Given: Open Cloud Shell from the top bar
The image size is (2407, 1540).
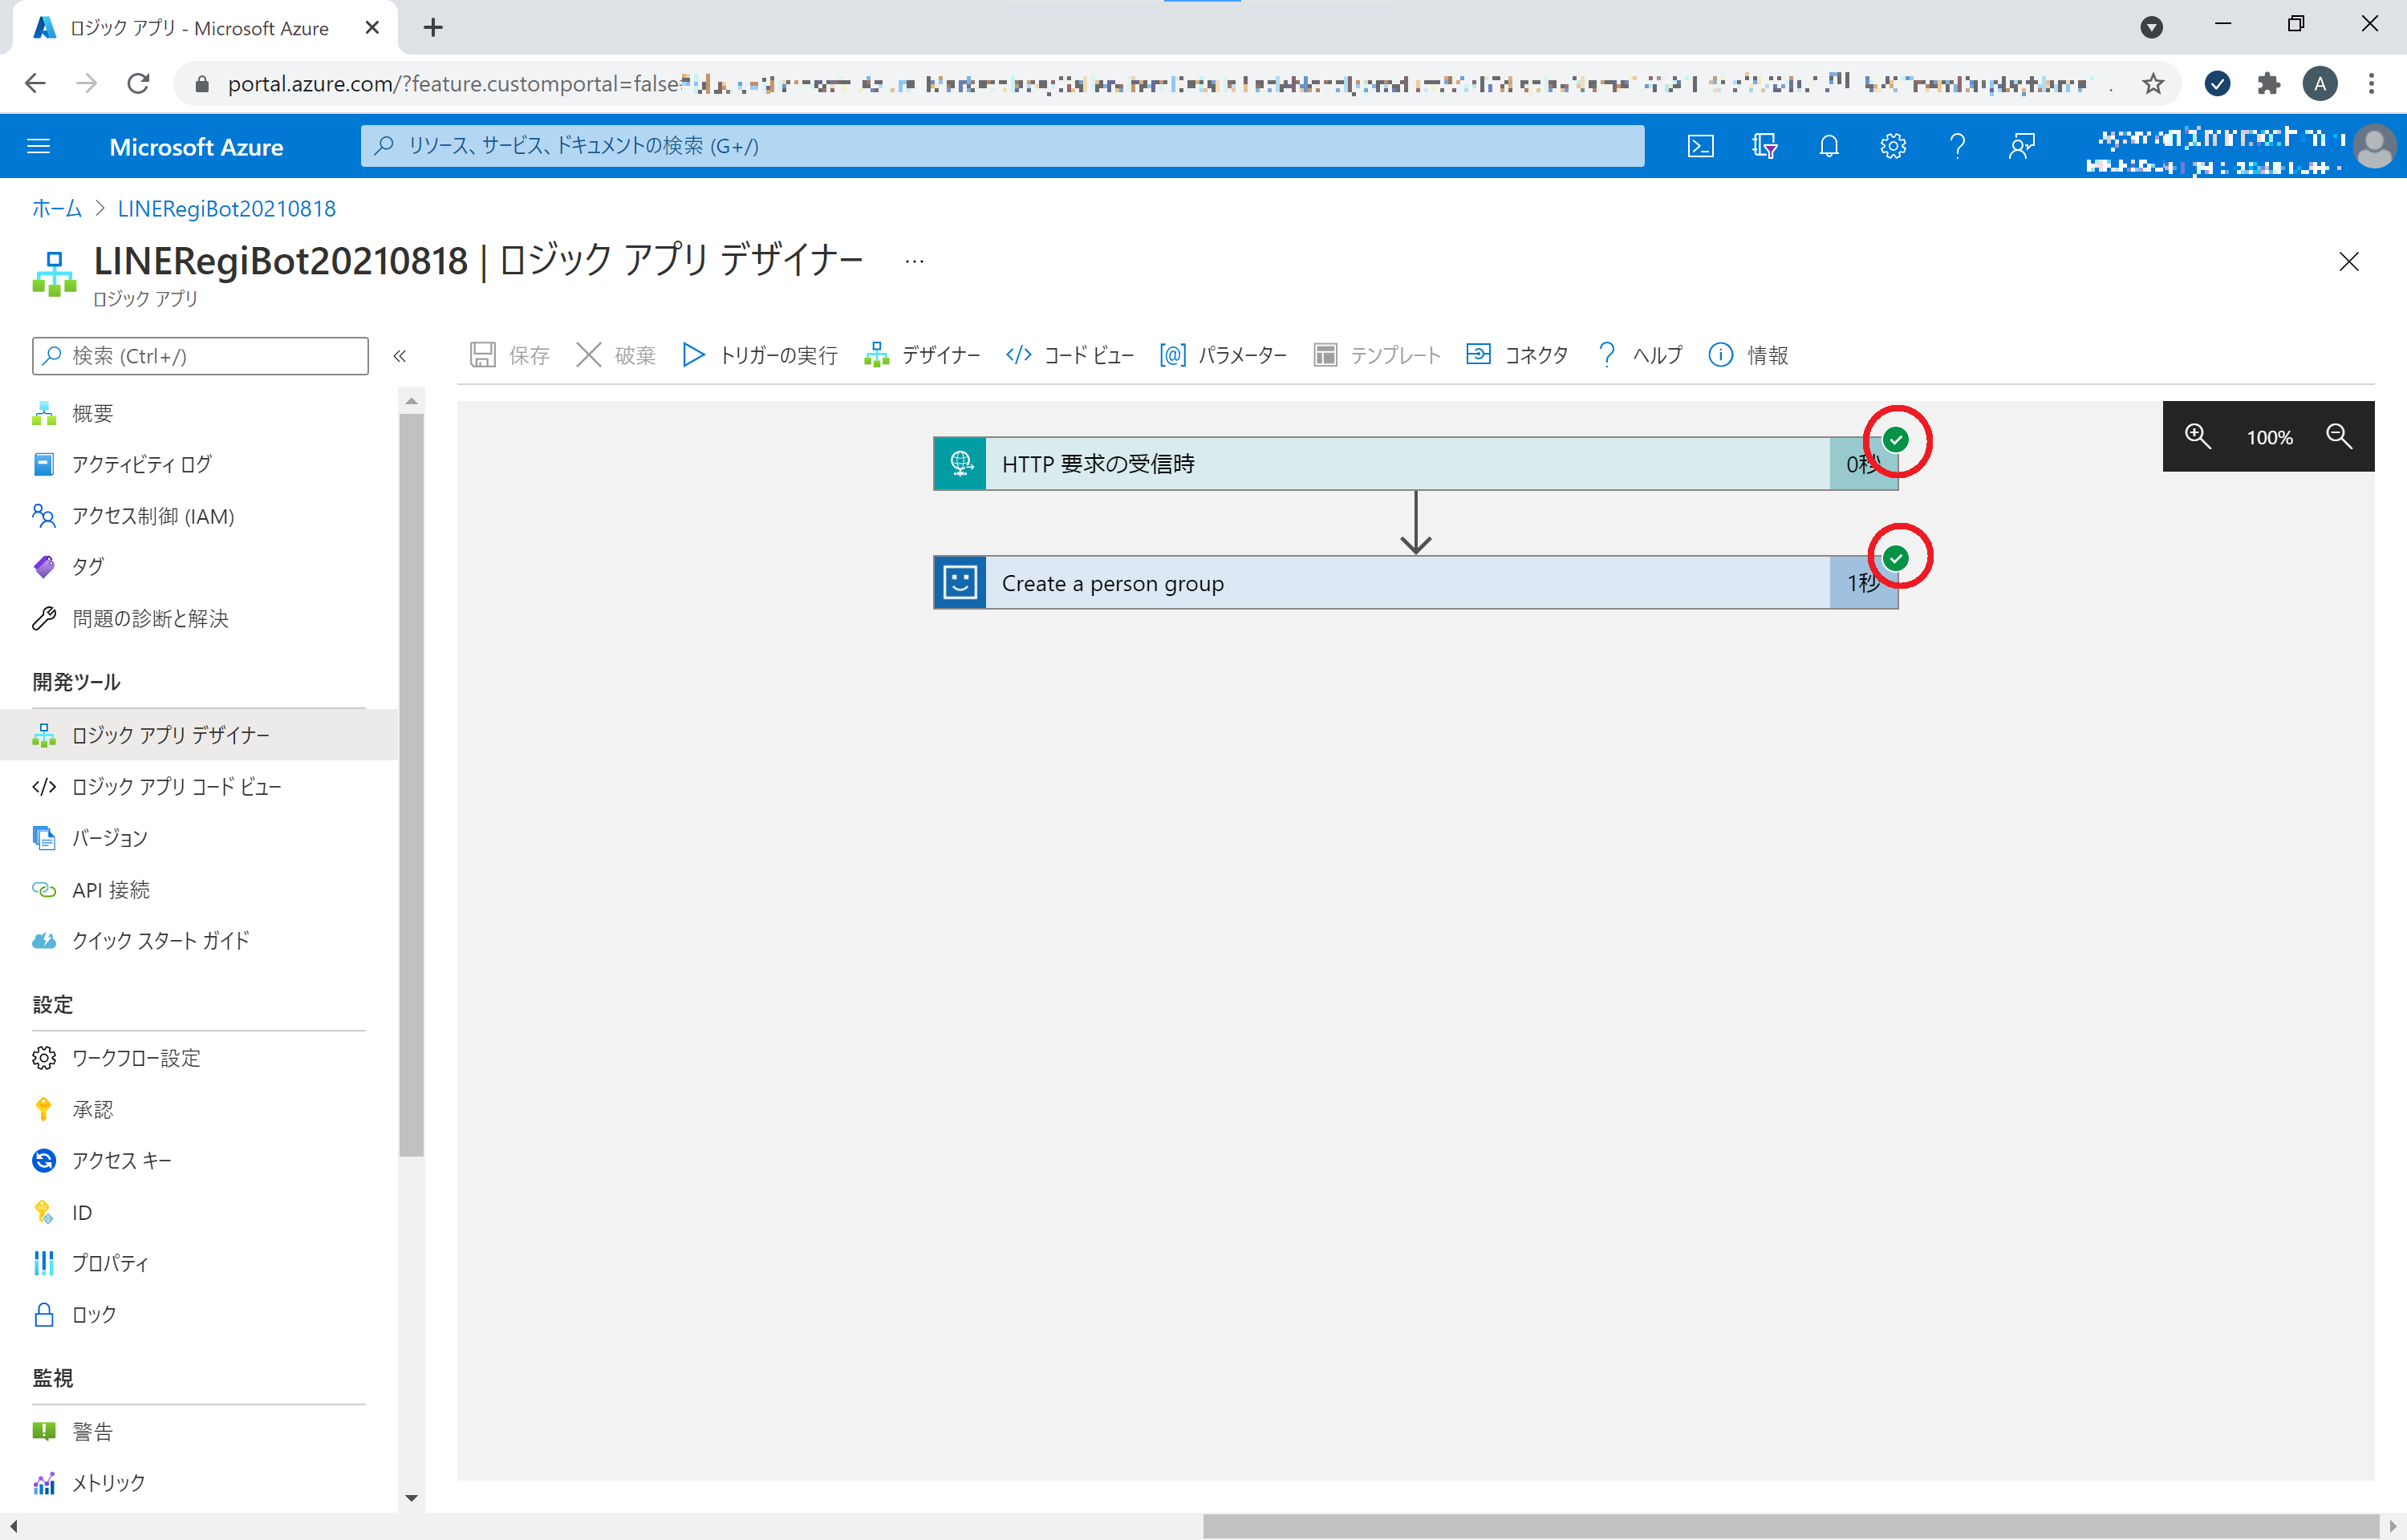Looking at the screenshot, I should click(x=1700, y=146).
